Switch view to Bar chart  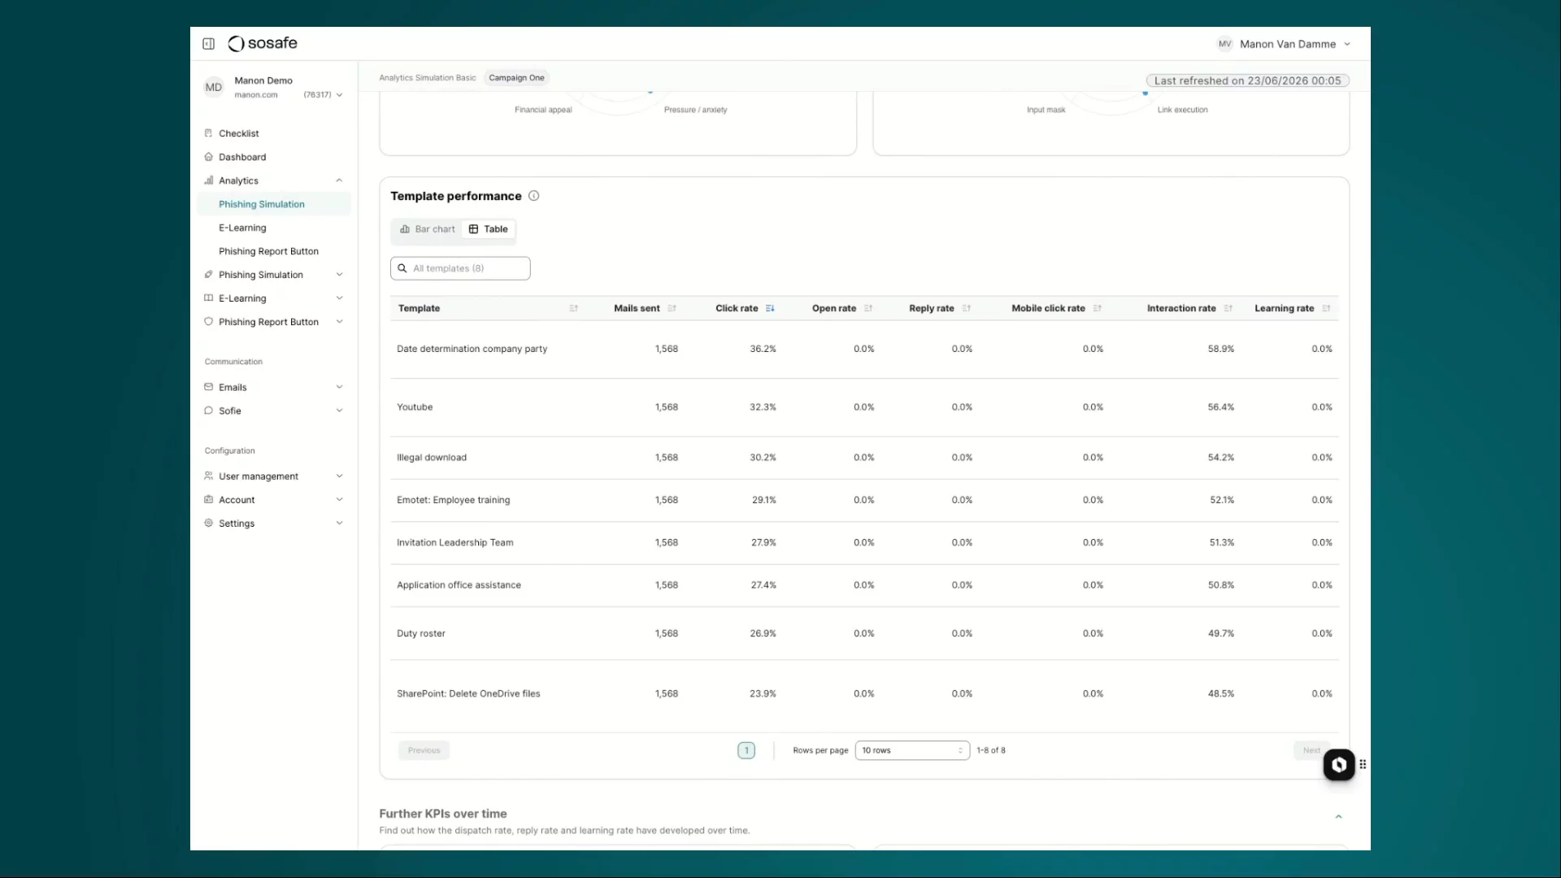coord(428,229)
